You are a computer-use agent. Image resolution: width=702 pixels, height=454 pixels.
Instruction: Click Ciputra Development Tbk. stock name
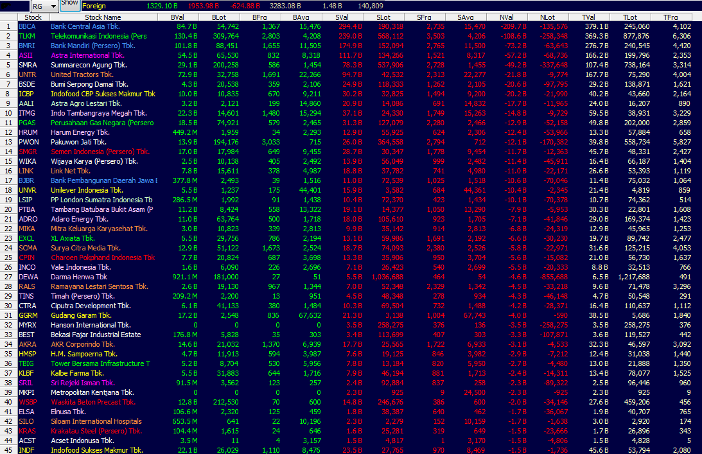coord(91,306)
